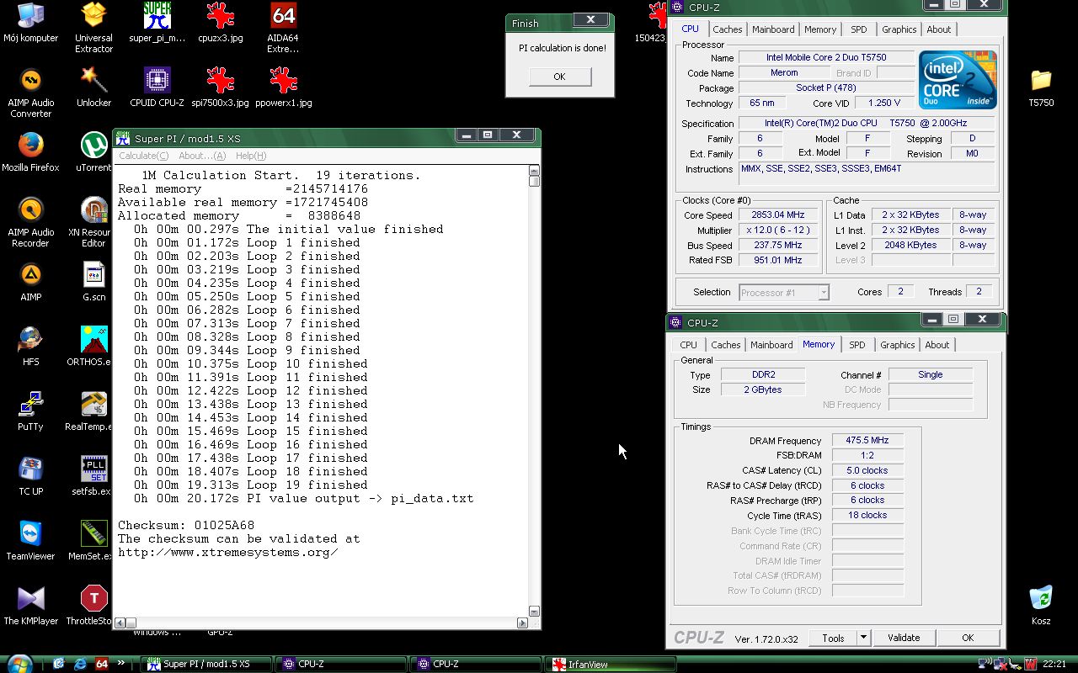Screen dimensions: 1078x673
Task: Switch to About tab in lower CPU-Z
Action: point(937,345)
